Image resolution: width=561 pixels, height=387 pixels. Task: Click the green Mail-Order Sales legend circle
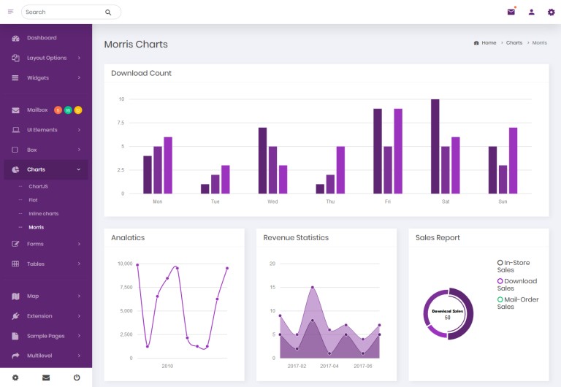click(500, 299)
